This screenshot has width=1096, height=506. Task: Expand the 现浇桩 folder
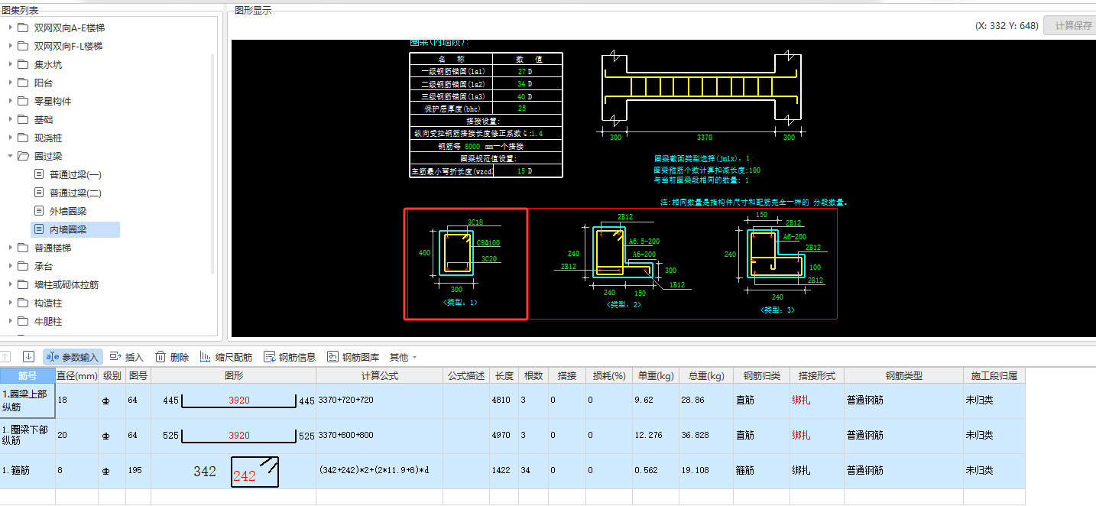(11, 138)
